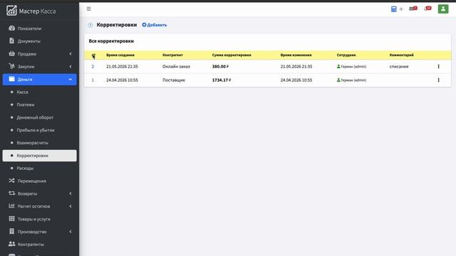Viewport: 456px width, 256px height.
Task: Click the Показатели dashboard icon
Action: point(11,28)
